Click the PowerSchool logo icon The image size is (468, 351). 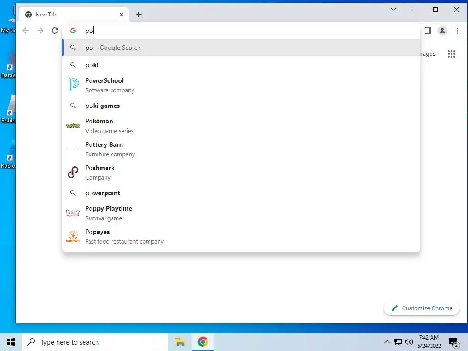pyautogui.click(x=73, y=85)
